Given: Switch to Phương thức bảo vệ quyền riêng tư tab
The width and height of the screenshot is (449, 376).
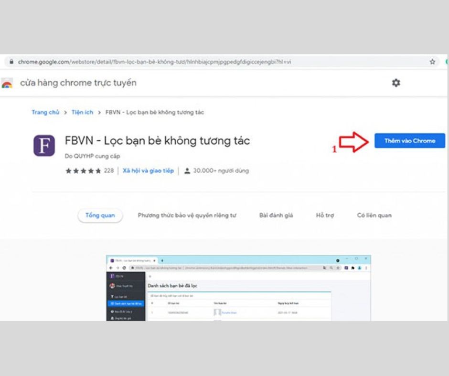Looking at the screenshot, I should [187, 215].
